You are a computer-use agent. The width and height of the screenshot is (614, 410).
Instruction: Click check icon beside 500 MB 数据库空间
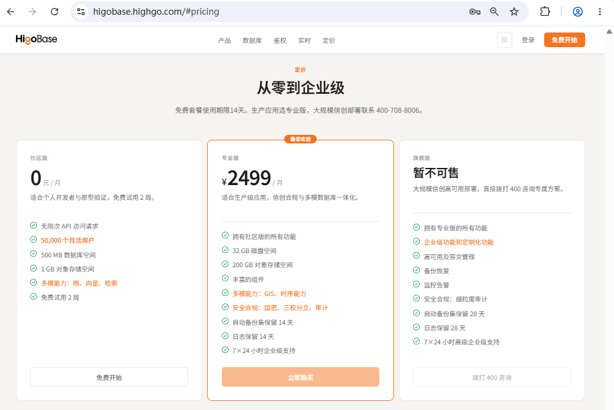point(33,254)
